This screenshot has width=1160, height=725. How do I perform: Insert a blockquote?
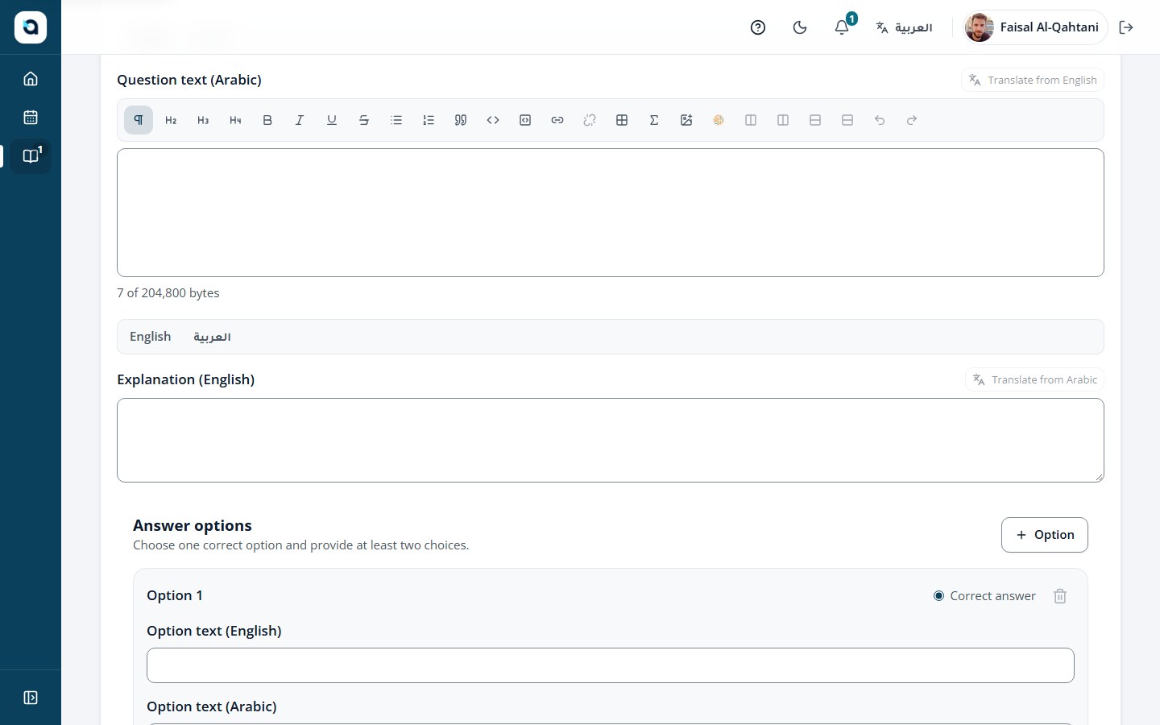pos(461,120)
